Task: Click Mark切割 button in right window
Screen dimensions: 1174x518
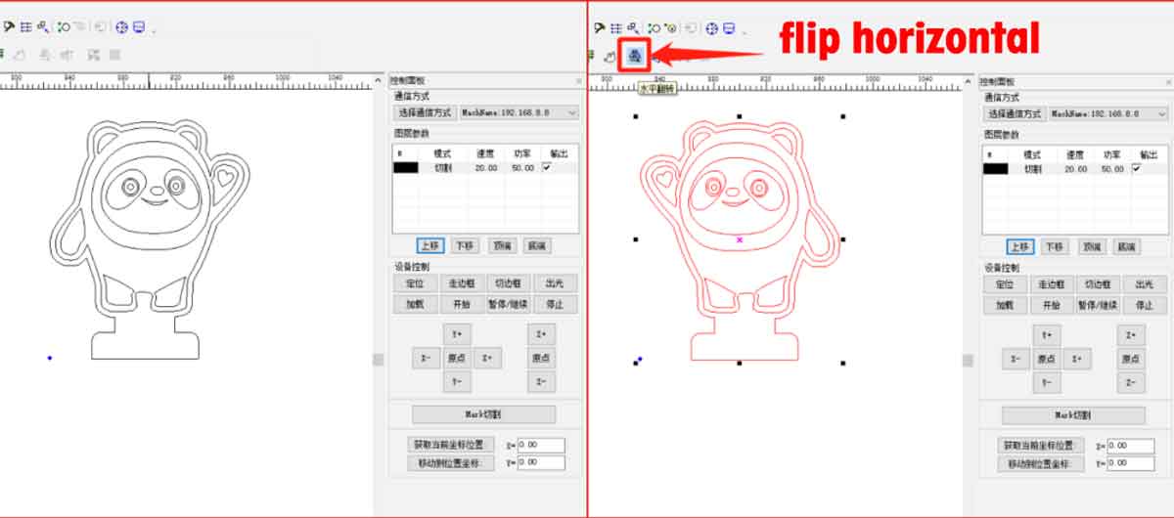Action: (x=1073, y=415)
